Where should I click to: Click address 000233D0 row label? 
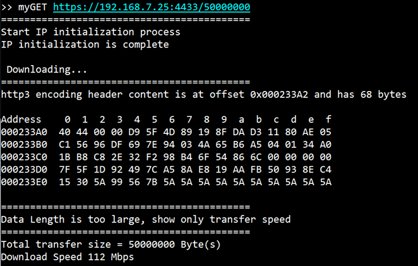24,169
